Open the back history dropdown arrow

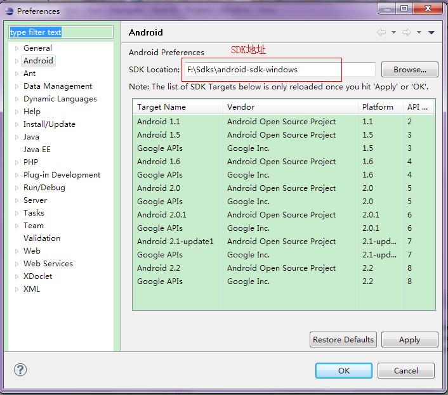coord(393,32)
